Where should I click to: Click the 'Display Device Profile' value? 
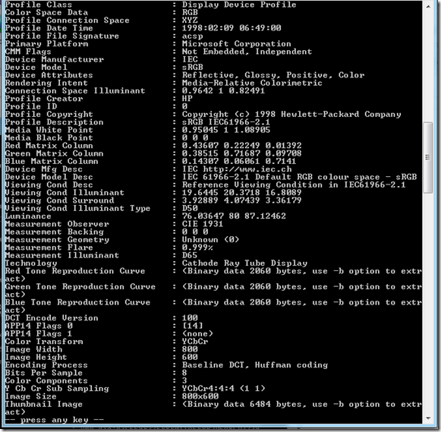tap(239, 5)
